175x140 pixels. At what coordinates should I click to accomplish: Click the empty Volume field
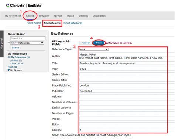click(x=127, y=97)
